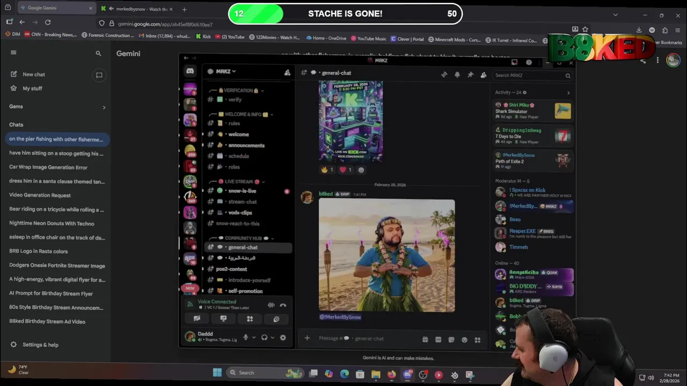Share your screen in Discord voice panel
The image size is (687, 386).
(x=223, y=318)
